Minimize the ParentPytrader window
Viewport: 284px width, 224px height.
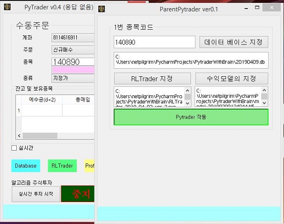coord(246,8)
